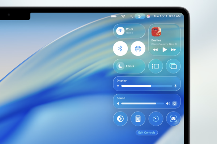The image size is (217, 144).
Task: Open Screen Mirroring control
Action: [x=173, y=66]
